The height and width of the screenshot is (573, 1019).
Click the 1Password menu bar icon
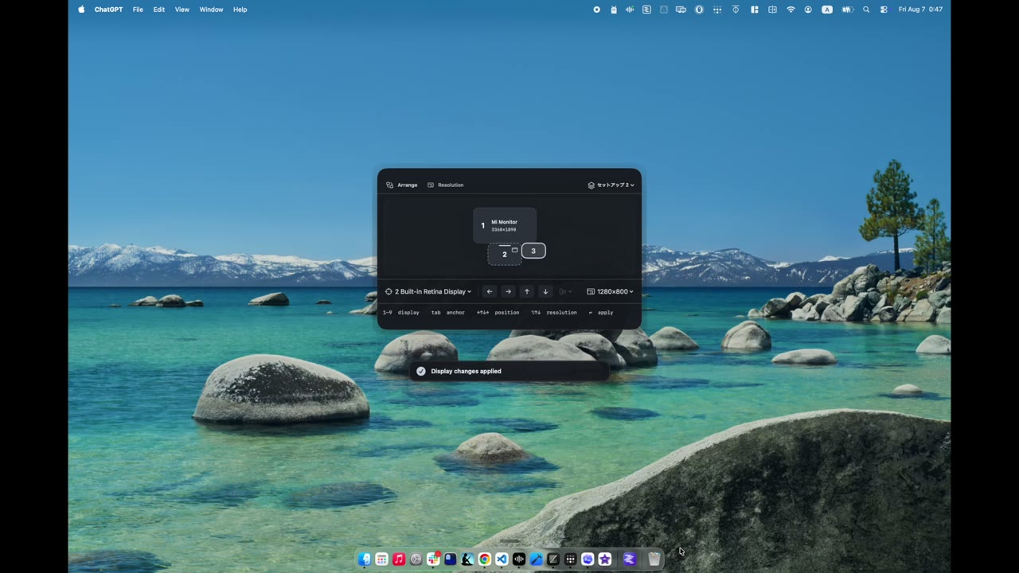[x=698, y=10]
